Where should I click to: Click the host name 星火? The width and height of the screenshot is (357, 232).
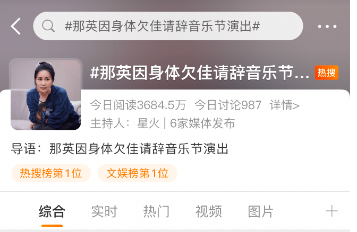coord(148,123)
